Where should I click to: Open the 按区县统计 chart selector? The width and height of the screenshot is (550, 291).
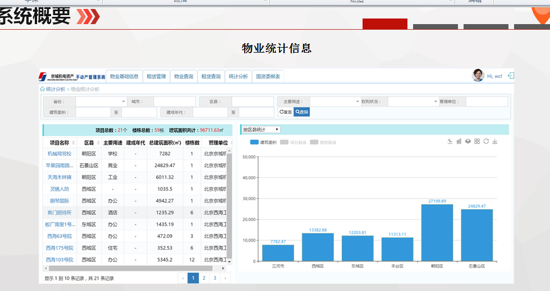(261, 130)
